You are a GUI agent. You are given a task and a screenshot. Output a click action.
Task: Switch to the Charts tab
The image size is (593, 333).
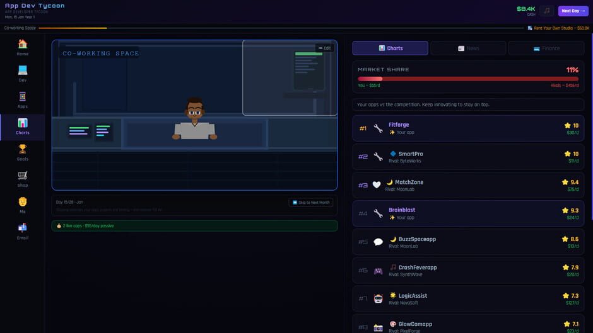click(x=390, y=48)
